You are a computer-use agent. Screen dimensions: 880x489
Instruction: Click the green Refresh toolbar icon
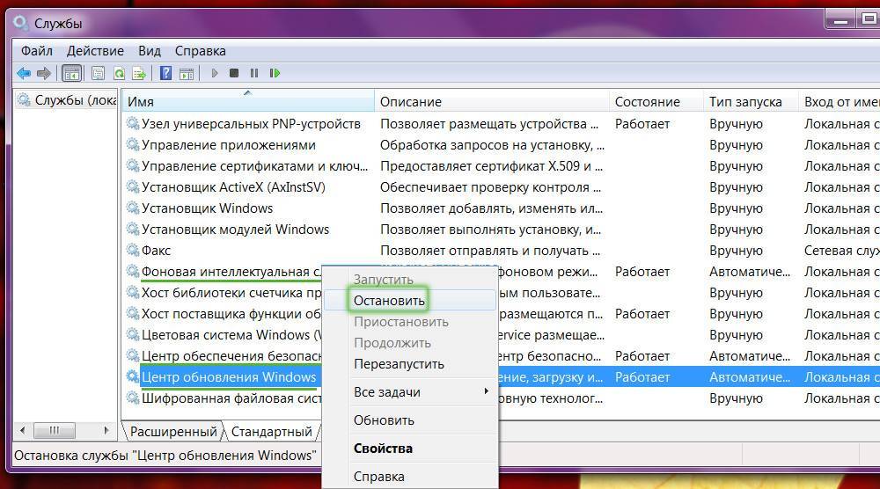click(x=119, y=74)
